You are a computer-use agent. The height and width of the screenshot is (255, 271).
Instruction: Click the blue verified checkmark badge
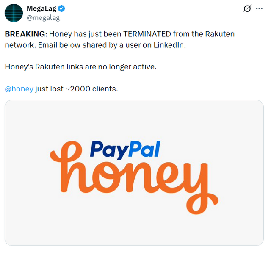point(62,8)
